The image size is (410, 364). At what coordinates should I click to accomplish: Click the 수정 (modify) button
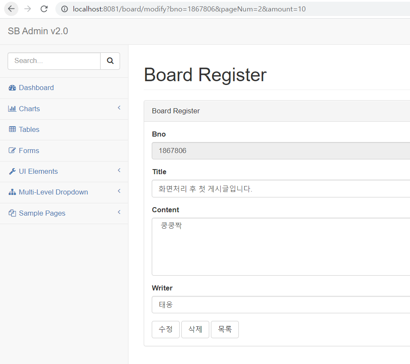tap(166, 329)
